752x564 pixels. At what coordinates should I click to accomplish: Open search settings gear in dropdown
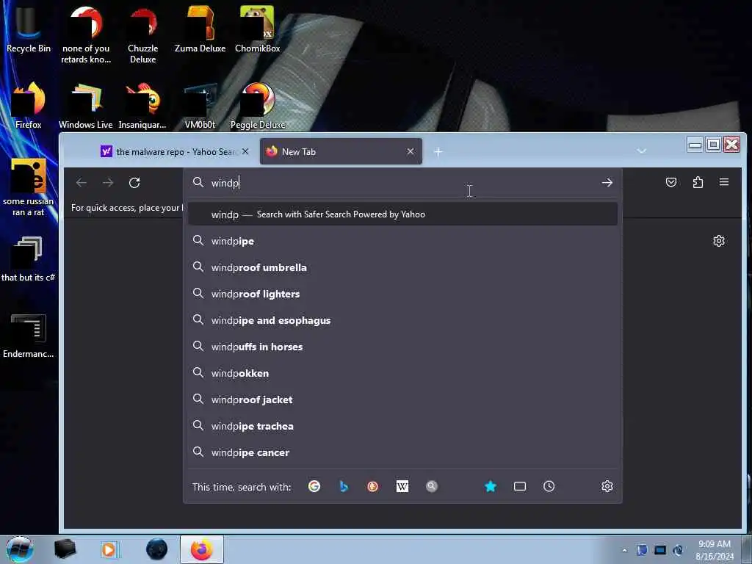click(607, 486)
